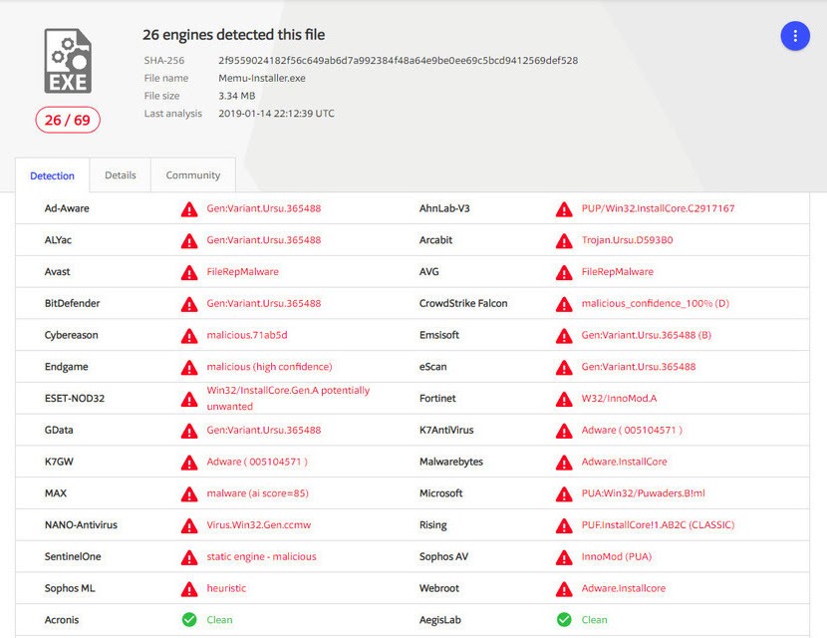Click the 26 / 69 detection score badge
This screenshot has width=827, height=638.
[68, 121]
